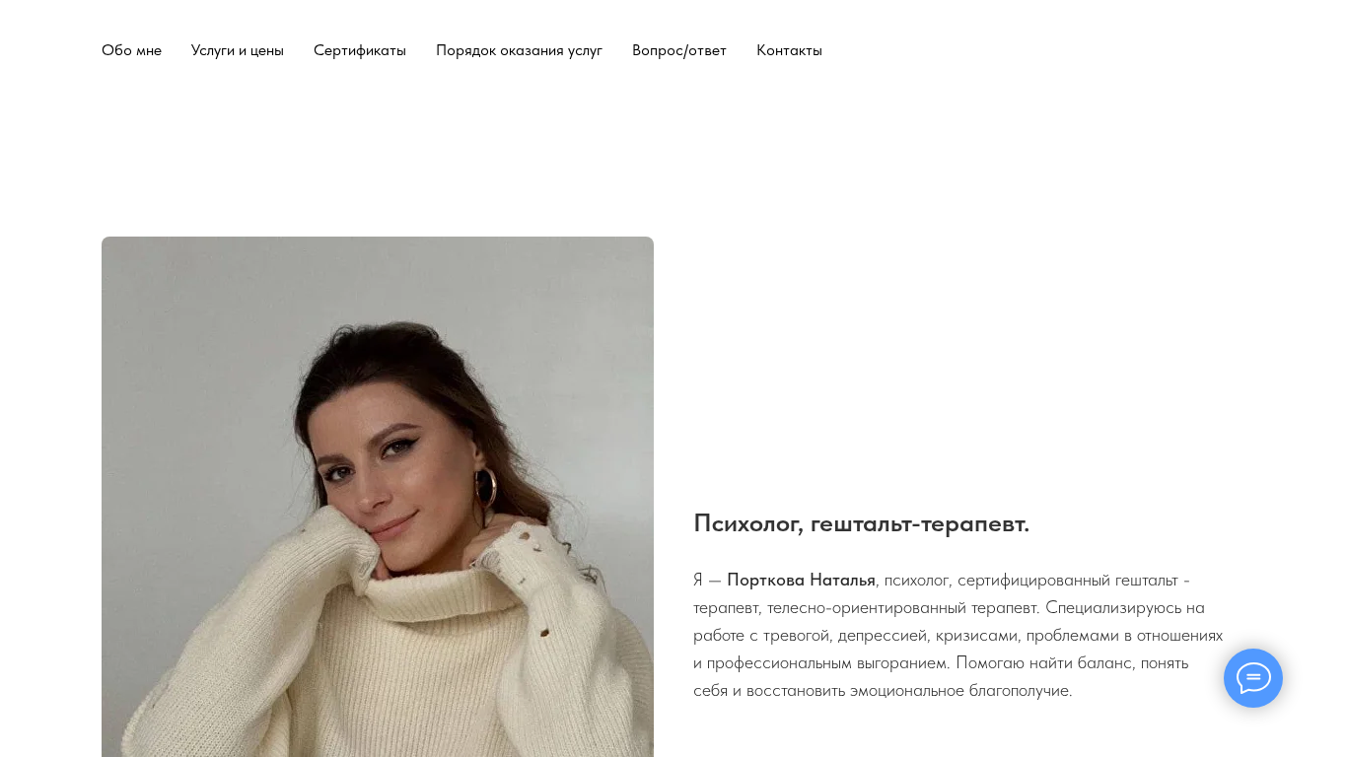Click the text 'работе с тревогой, депрессией'
Viewport: 1347px width, 757px height.
pyautogui.click(x=811, y=635)
